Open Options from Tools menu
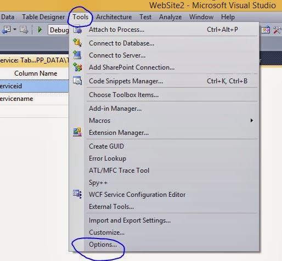282x261 pixels. [164, 245]
